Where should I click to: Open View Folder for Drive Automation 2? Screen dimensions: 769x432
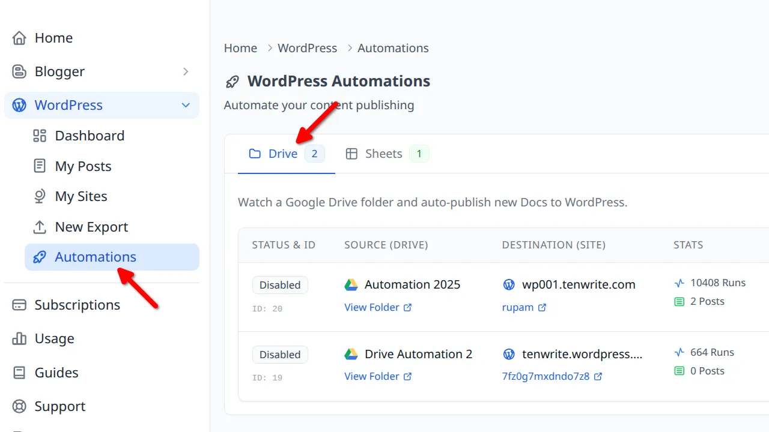pyautogui.click(x=372, y=376)
